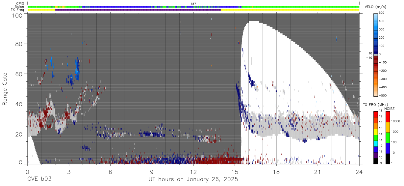Click the 1000 label on NOISE legend
This screenshot has width=404, height=186.
[394, 132]
